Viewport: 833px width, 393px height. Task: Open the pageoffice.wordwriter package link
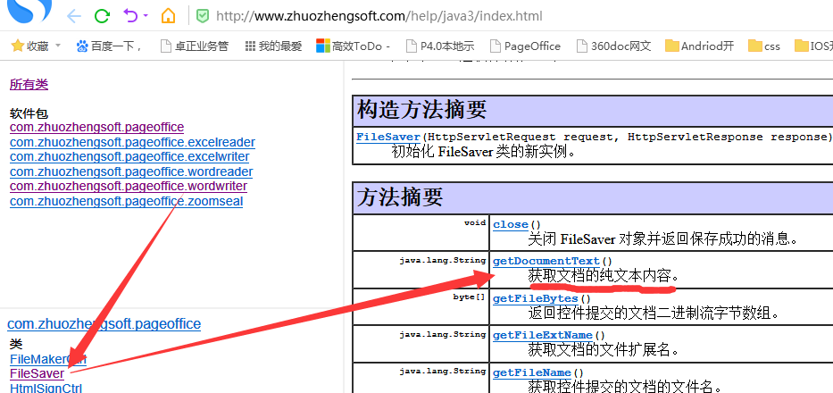(x=129, y=186)
